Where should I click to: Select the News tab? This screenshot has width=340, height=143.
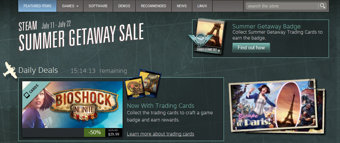[182, 6]
